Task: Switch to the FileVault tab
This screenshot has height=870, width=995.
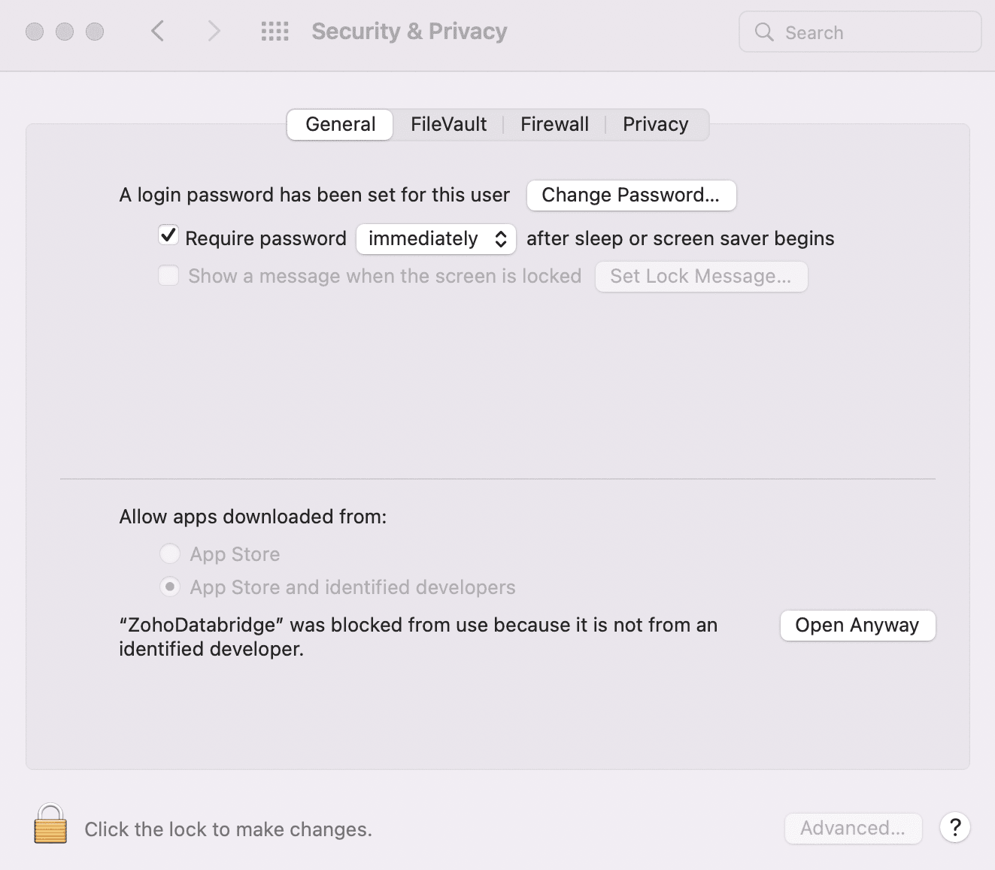Action: click(x=448, y=124)
